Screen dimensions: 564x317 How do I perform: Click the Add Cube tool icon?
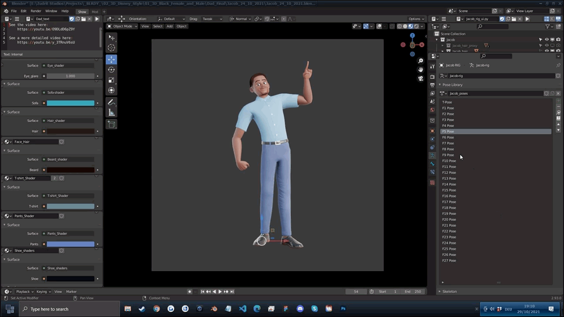(111, 125)
